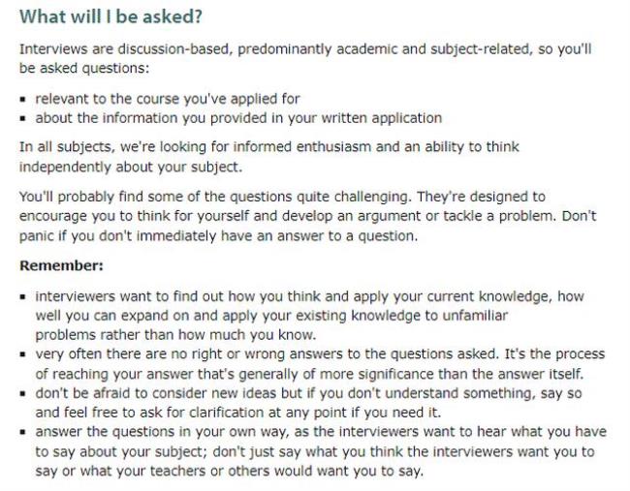
Task: Click the 'What will I be asked?' heading
Action: pos(110,16)
